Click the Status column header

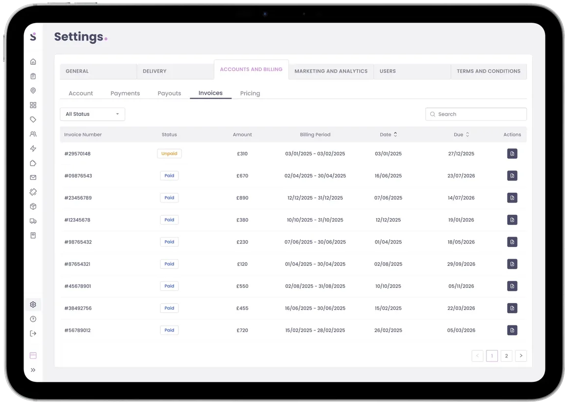coord(169,134)
